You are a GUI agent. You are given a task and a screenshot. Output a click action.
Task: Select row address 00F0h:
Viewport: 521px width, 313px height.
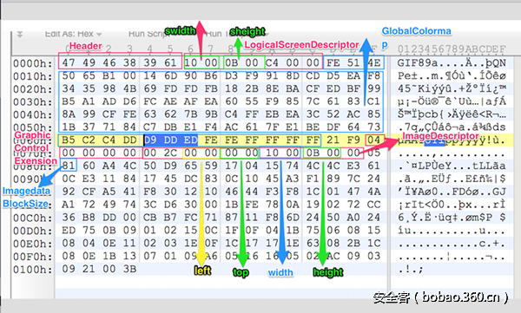tap(33, 257)
